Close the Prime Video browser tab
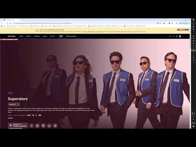Screen dimensions: 196x147 pyautogui.click(x=20, y=20)
